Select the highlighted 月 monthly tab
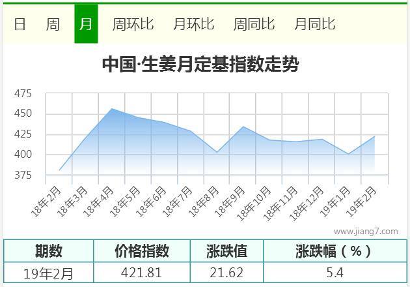Viewport: 410px width, 287px height. [x=86, y=23]
